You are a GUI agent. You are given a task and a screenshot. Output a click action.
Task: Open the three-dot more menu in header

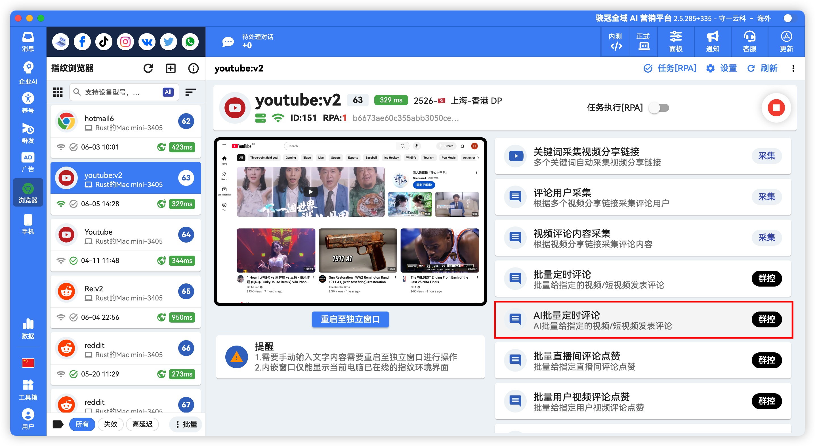coord(793,68)
